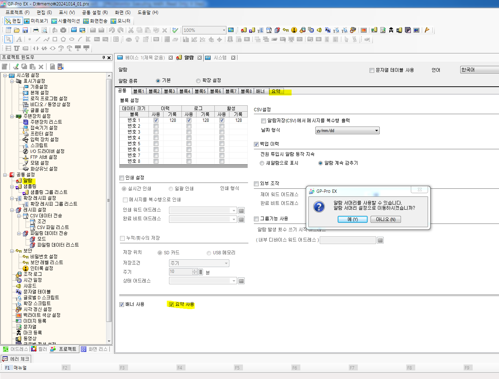Switch to the 배너 tab
The width and height of the screenshot is (499, 379).
coord(260,91)
